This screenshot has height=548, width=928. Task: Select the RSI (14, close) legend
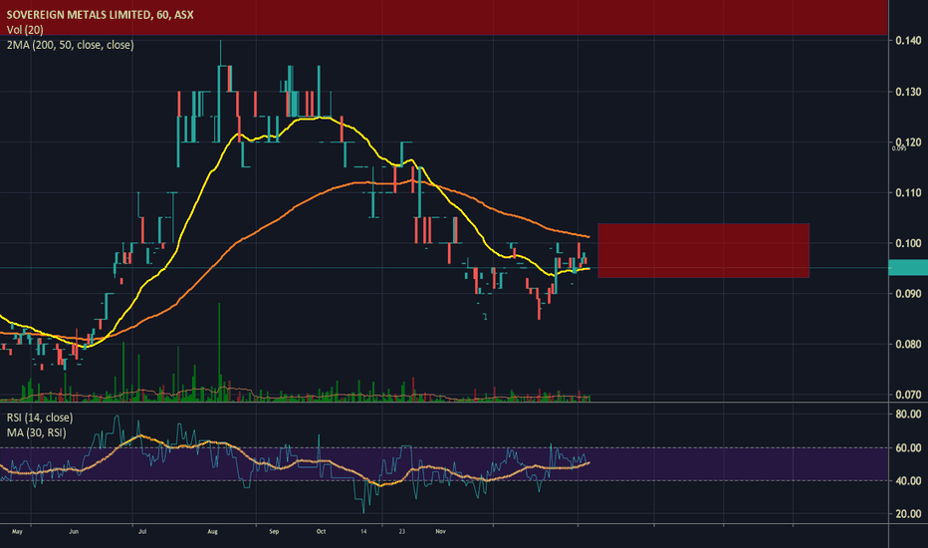click(x=40, y=417)
